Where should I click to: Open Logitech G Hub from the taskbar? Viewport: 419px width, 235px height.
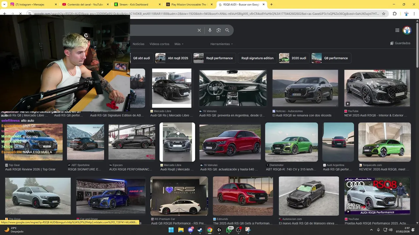click(219, 230)
